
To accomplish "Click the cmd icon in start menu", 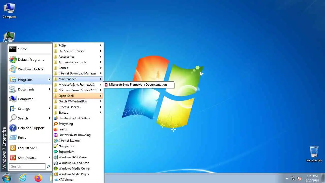I will [x=13, y=49].
